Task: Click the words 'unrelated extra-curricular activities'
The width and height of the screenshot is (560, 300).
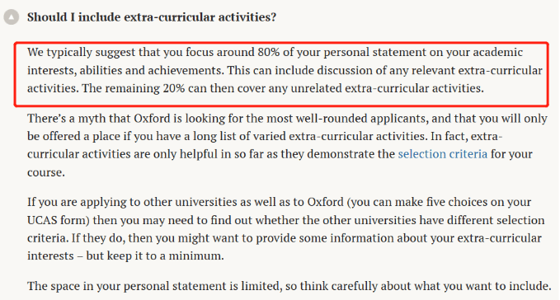Action: click(387, 88)
